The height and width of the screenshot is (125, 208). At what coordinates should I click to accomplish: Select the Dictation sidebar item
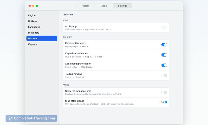(42, 38)
